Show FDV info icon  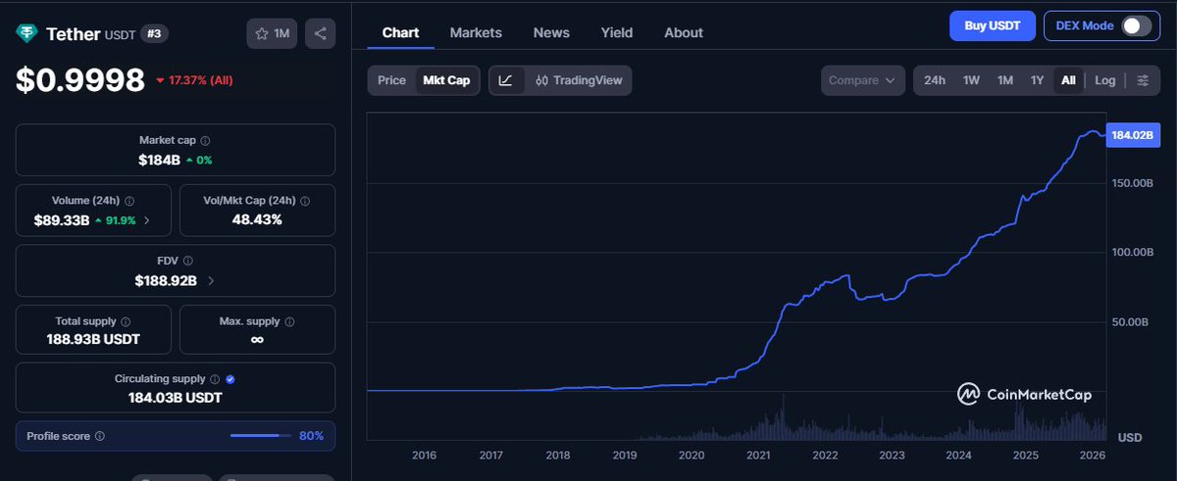[187, 262]
